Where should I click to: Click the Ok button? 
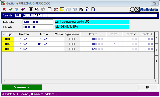tap(148, 87)
